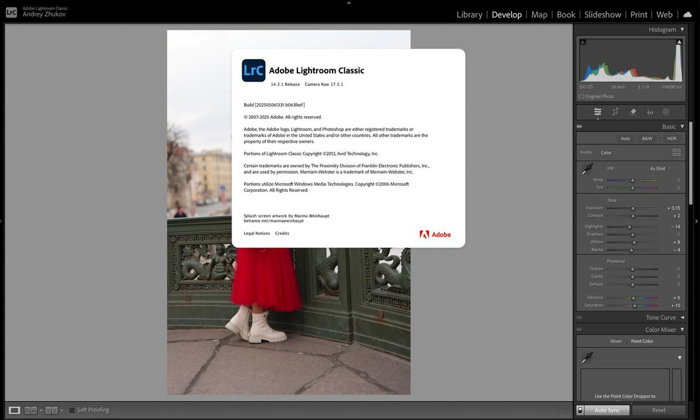Select the Point Color tab
The width and height of the screenshot is (700, 420).
(642, 341)
